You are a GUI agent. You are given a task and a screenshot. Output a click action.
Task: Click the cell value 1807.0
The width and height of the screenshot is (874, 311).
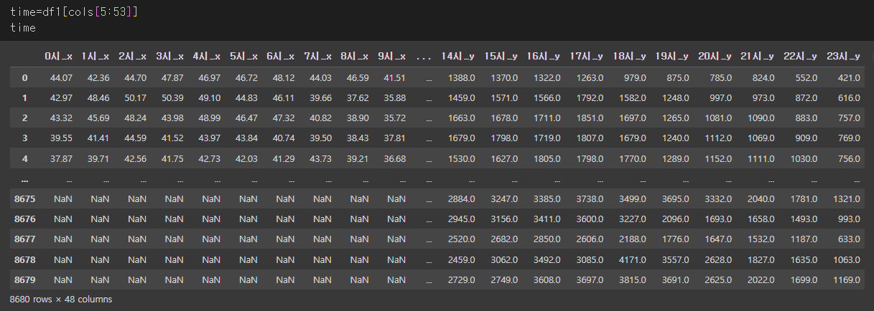[589, 138]
